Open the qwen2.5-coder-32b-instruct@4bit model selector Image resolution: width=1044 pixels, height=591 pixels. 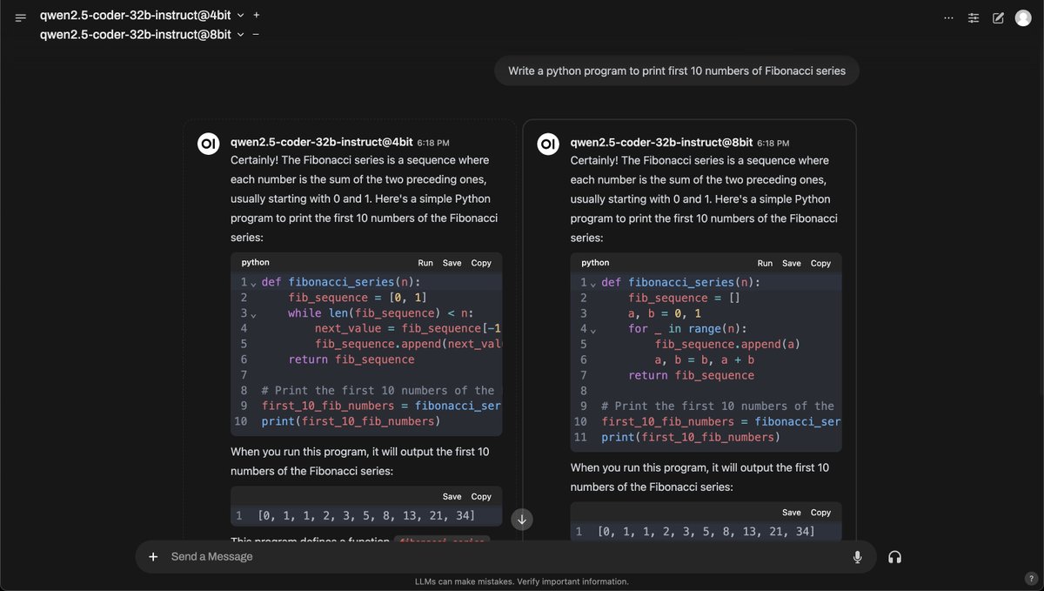click(143, 15)
